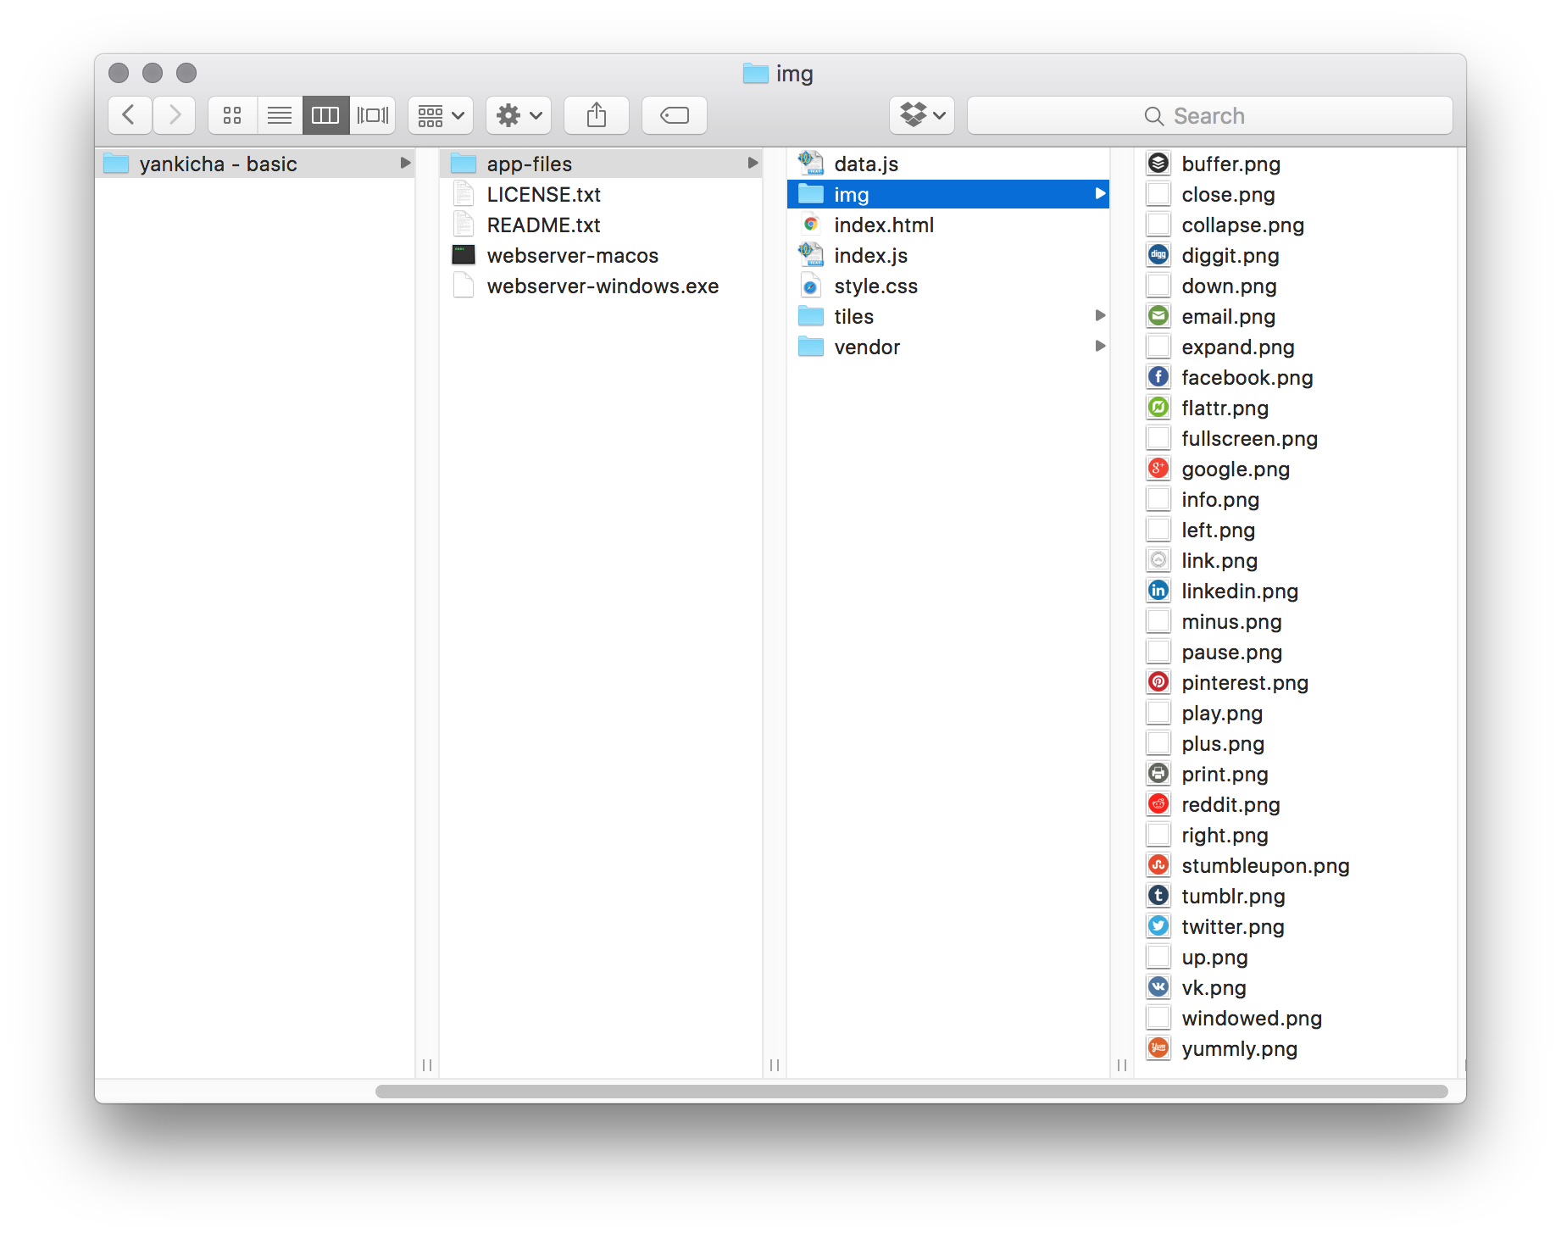Click the Edit Tags button

pyautogui.click(x=675, y=115)
